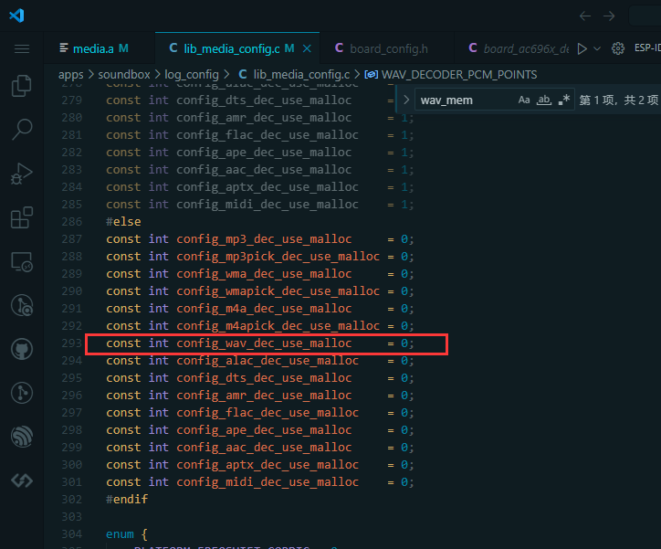Image resolution: width=661 pixels, height=549 pixels.
Task: Switch to the board_config.h tab
Action: click(x=387, y=49)
